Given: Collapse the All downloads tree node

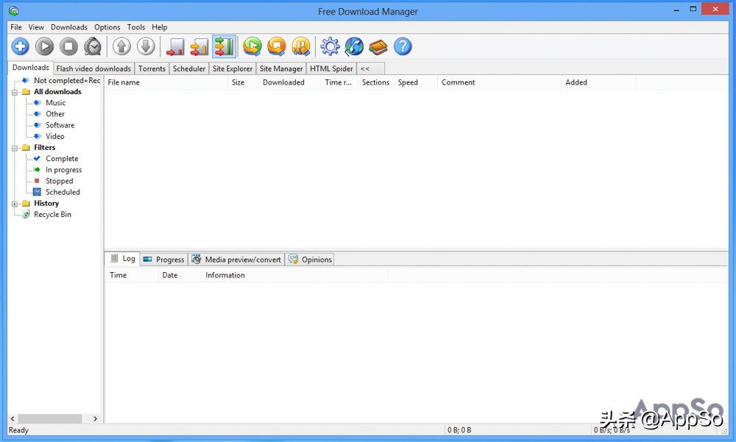Looking at the screenshot, I should pyautogui.click(x=15, y=92).
